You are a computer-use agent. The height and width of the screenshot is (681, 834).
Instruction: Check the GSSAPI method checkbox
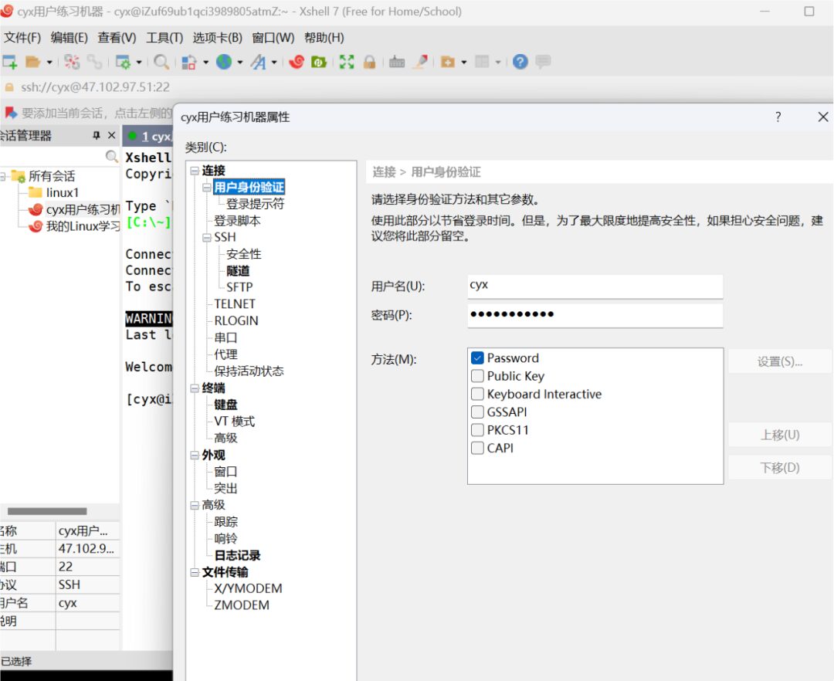point(477,412)
